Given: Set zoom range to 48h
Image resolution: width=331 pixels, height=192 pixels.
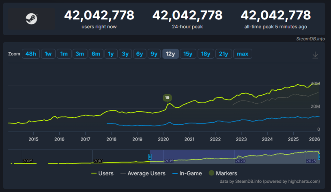Looking at the screenshot, I should coord(31,54).
